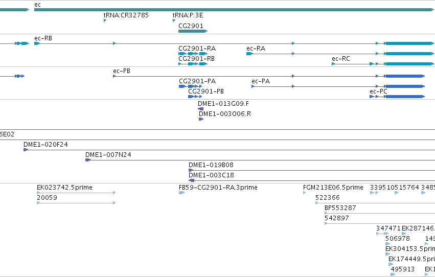Select the CG2901-RB transcript glyph
The image size is (435, 277).
(x=193, y=64)
